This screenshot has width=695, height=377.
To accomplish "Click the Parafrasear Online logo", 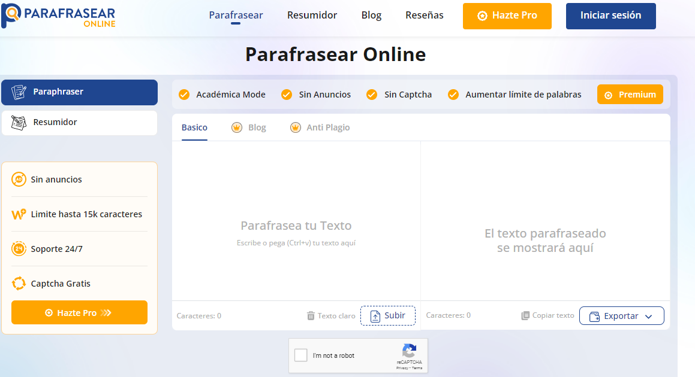I will [x=58, y=16].
